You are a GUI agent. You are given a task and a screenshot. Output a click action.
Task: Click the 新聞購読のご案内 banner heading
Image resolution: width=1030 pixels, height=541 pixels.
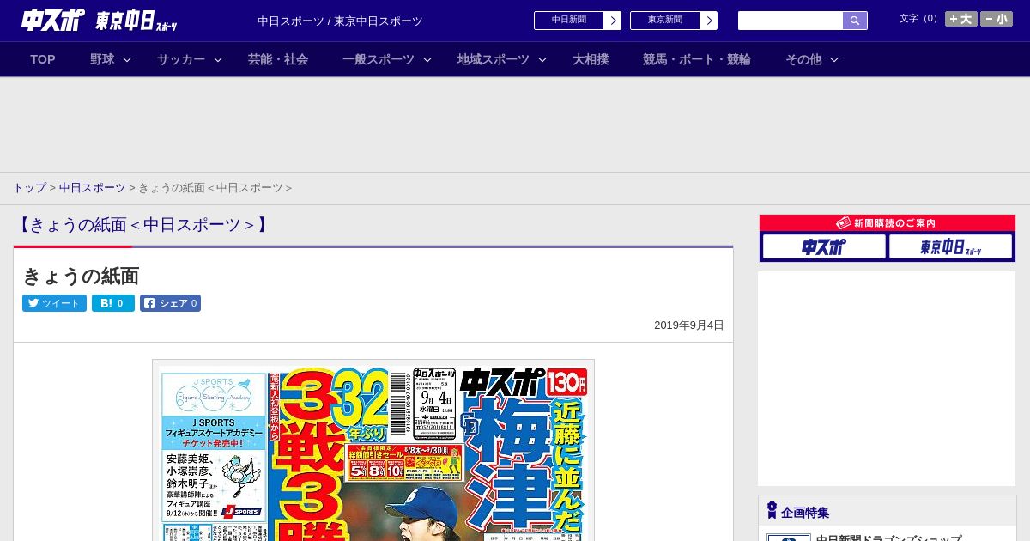[888, 223]
